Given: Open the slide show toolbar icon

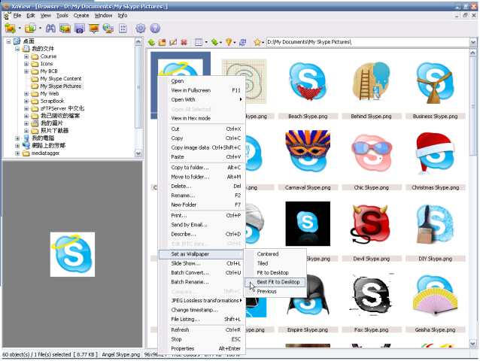Looking at the screenshot, I should 94,29.
